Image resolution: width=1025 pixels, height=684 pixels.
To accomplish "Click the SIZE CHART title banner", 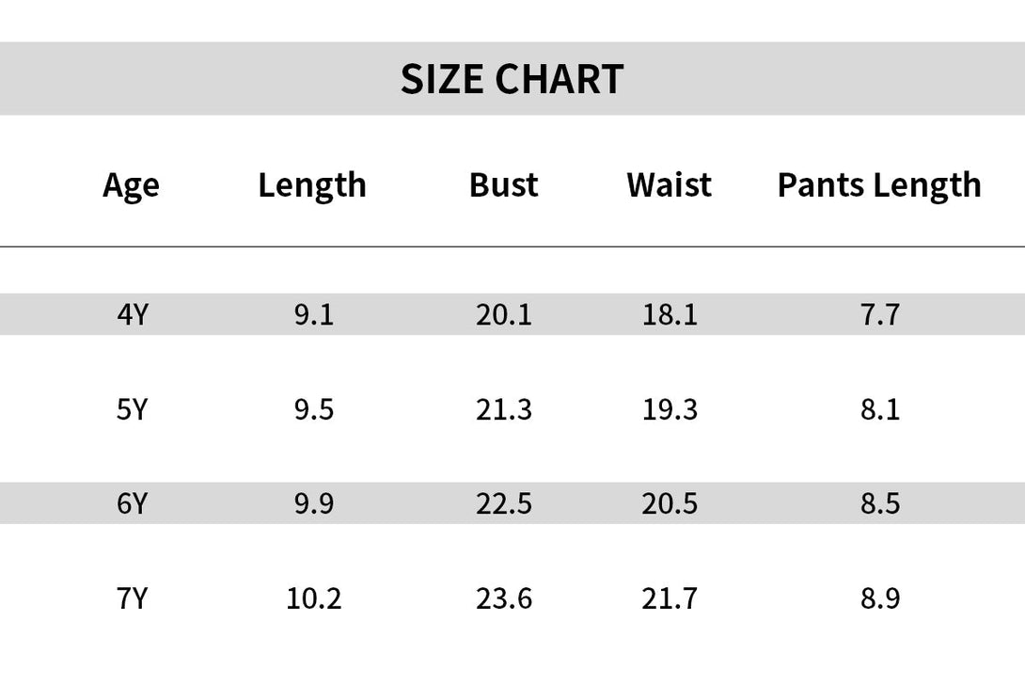I will [512, 78].
